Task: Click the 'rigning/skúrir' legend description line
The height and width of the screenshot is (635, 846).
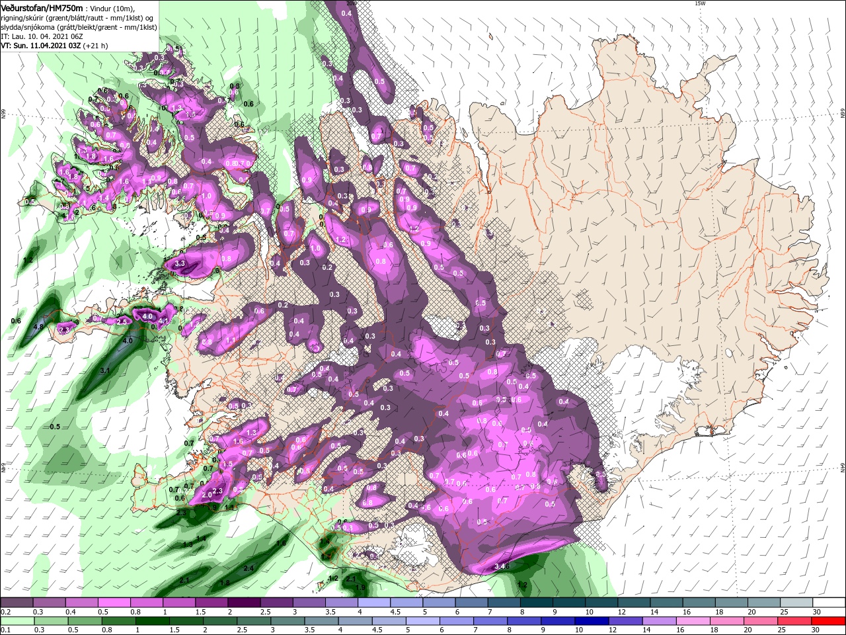Action: pyautogui.click(x=77, y=17)
